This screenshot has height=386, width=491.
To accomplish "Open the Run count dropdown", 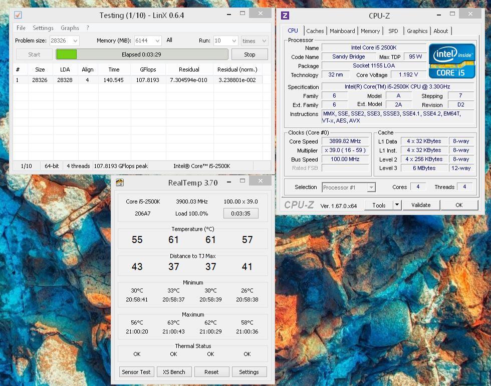I will [234, 40].
